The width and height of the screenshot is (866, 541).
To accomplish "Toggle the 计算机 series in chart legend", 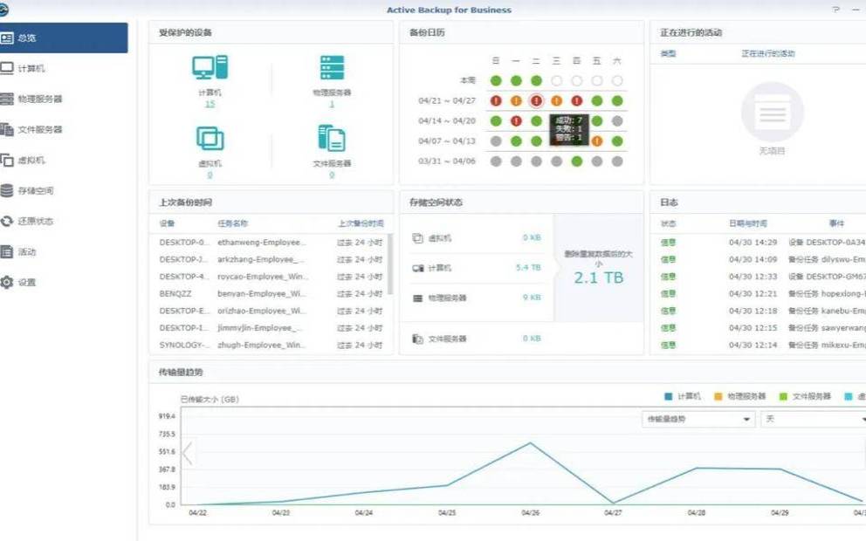I will [682, 396].
